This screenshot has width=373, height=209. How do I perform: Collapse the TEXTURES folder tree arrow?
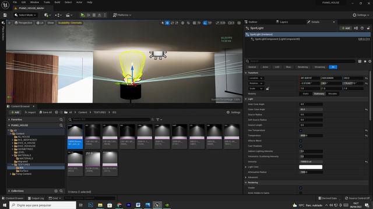[x=13, y=164]
